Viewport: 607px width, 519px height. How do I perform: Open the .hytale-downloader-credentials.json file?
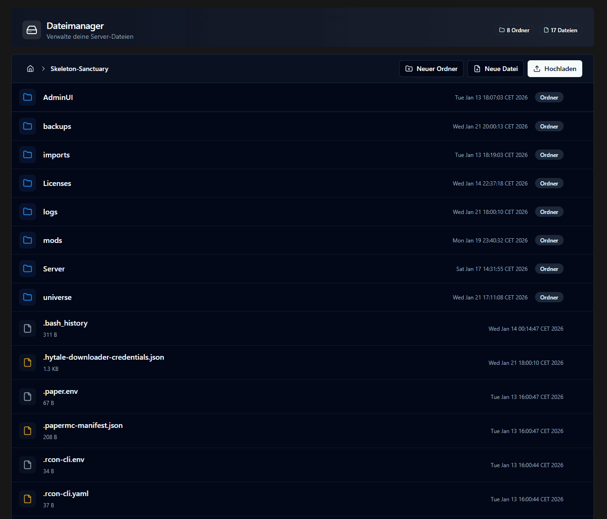coord(104,357)
